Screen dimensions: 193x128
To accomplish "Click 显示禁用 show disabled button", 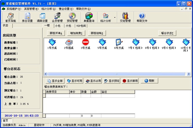I will [130, 81].
